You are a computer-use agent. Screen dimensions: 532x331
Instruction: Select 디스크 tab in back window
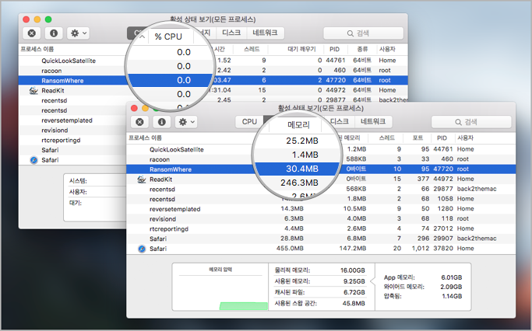click(231, 33)
